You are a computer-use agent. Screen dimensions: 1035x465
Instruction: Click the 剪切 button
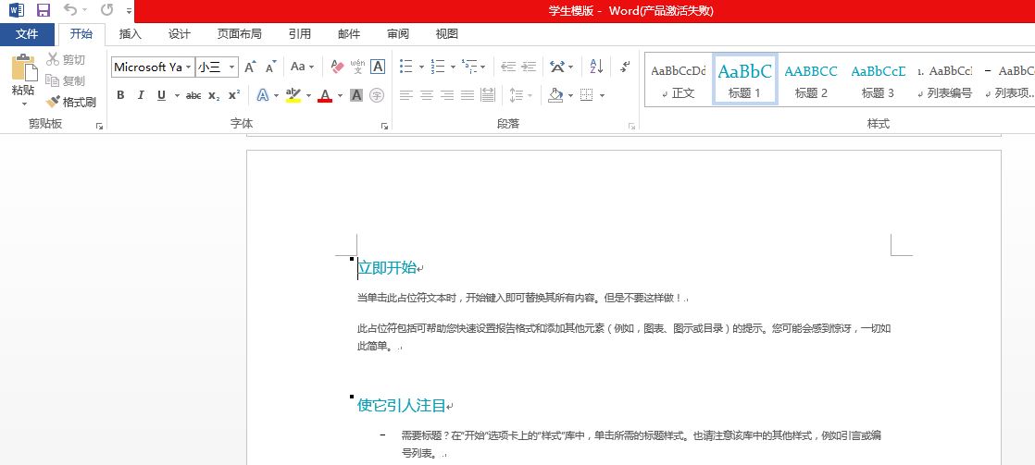[66, 60]
